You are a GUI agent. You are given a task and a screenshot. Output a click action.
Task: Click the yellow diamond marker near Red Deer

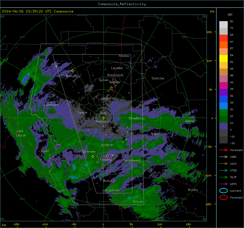click(x=112, y=88)
